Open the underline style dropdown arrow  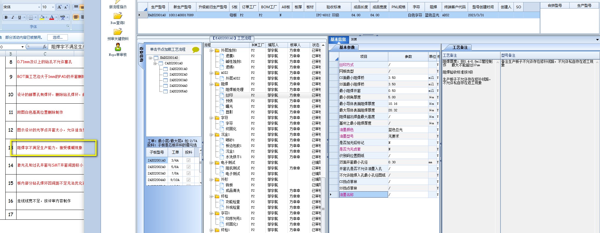tap(24, 17)
